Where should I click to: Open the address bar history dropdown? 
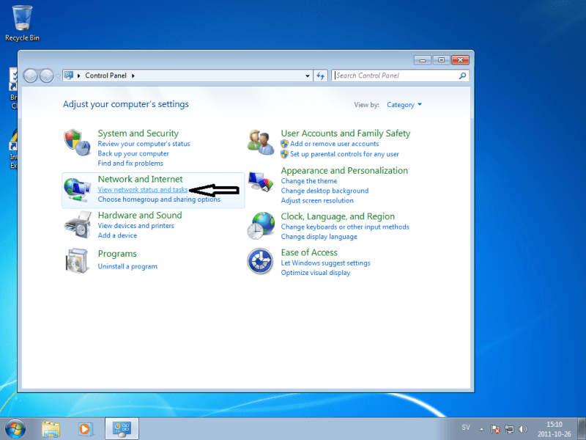point(308,76)
